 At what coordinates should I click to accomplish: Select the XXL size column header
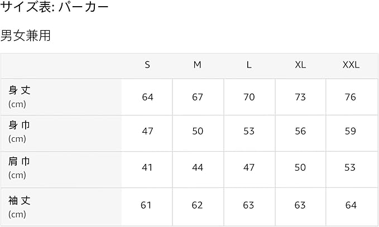pyautogui.click(x=351, y=65)
